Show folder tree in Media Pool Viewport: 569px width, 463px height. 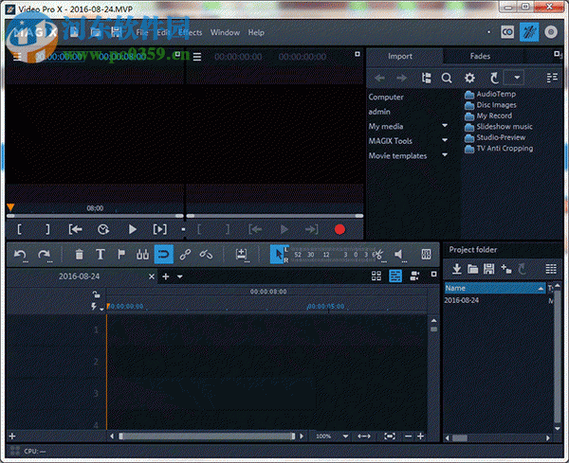[426, 78]
